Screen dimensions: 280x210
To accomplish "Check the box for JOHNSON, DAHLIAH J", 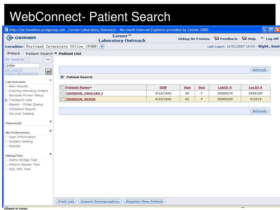I will [62, 94].
